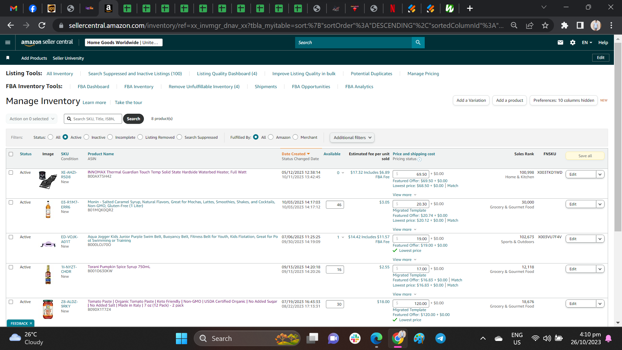Open the side panel icon in Chrome toolbar
The height and width of the screenshot is (350, 622).
tap(580, 25)
